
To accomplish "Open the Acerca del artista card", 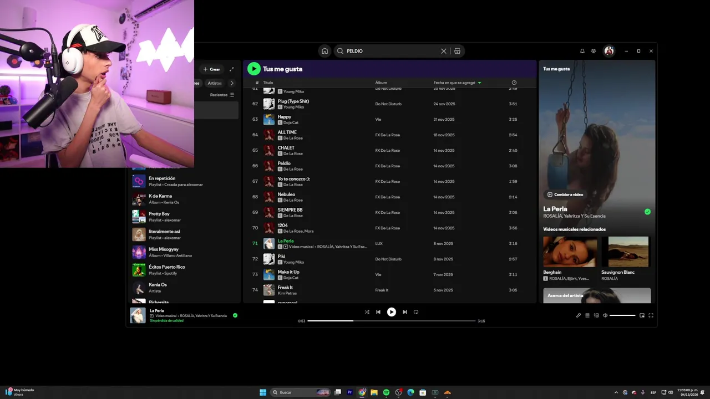I will click(597, 295).
